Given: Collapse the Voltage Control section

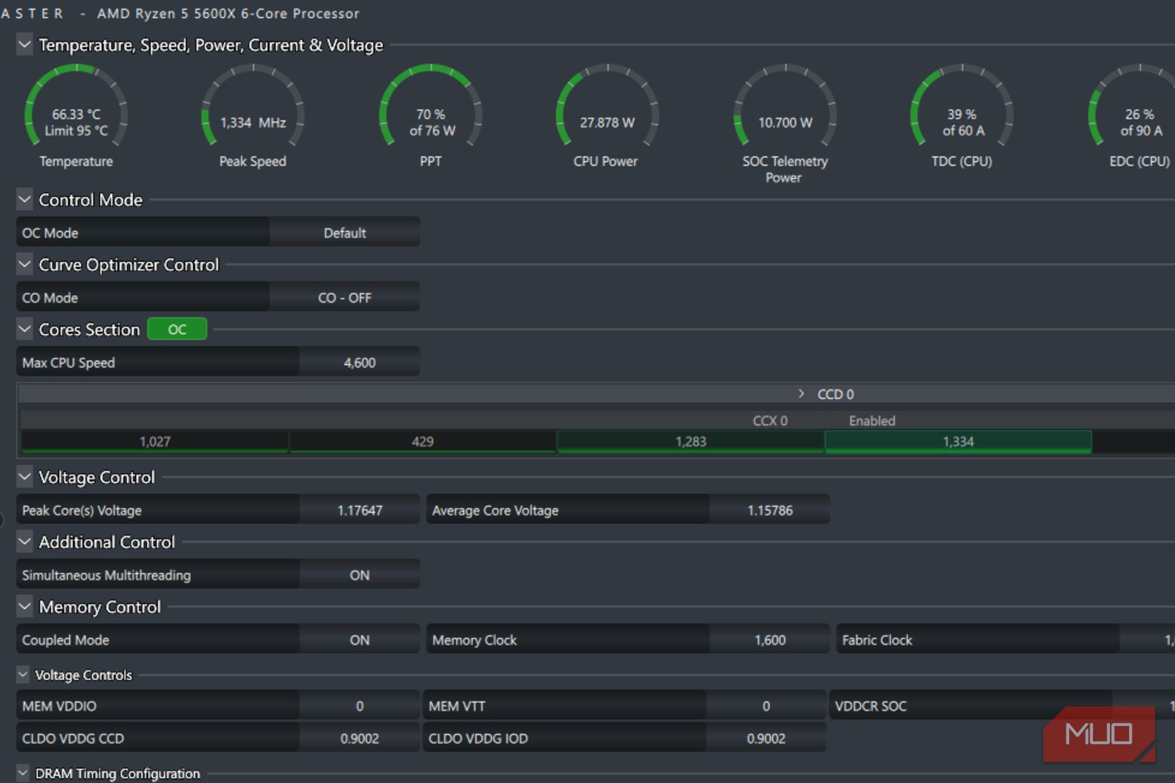Looking at the screenshot, I should (25, 477).
